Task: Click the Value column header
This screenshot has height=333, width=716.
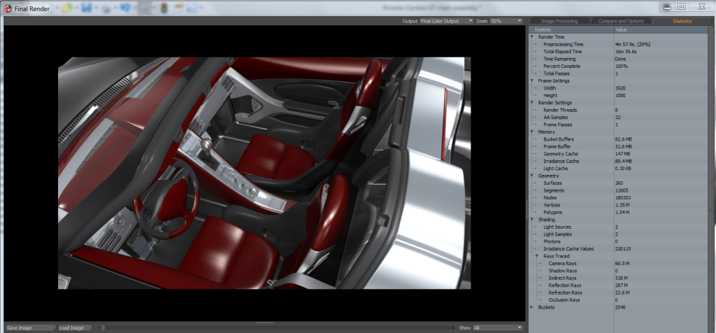Action: click(621, 30)
